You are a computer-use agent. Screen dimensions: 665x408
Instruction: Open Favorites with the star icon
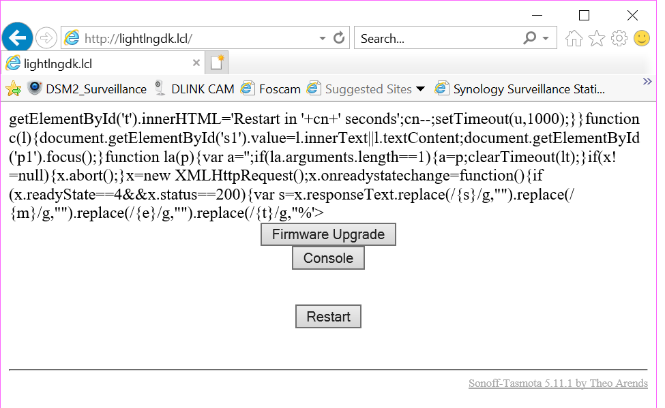pyautogui.click(x=597, y=39)
